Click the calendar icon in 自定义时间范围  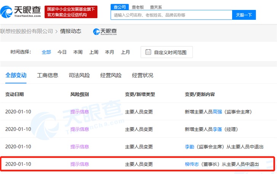pyautogui.click(x=148, y=52)
